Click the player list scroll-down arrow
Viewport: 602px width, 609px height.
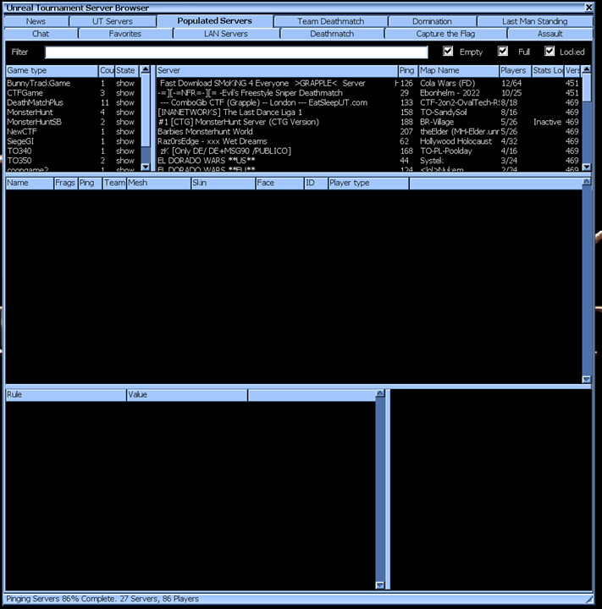(x=587, y=379)
